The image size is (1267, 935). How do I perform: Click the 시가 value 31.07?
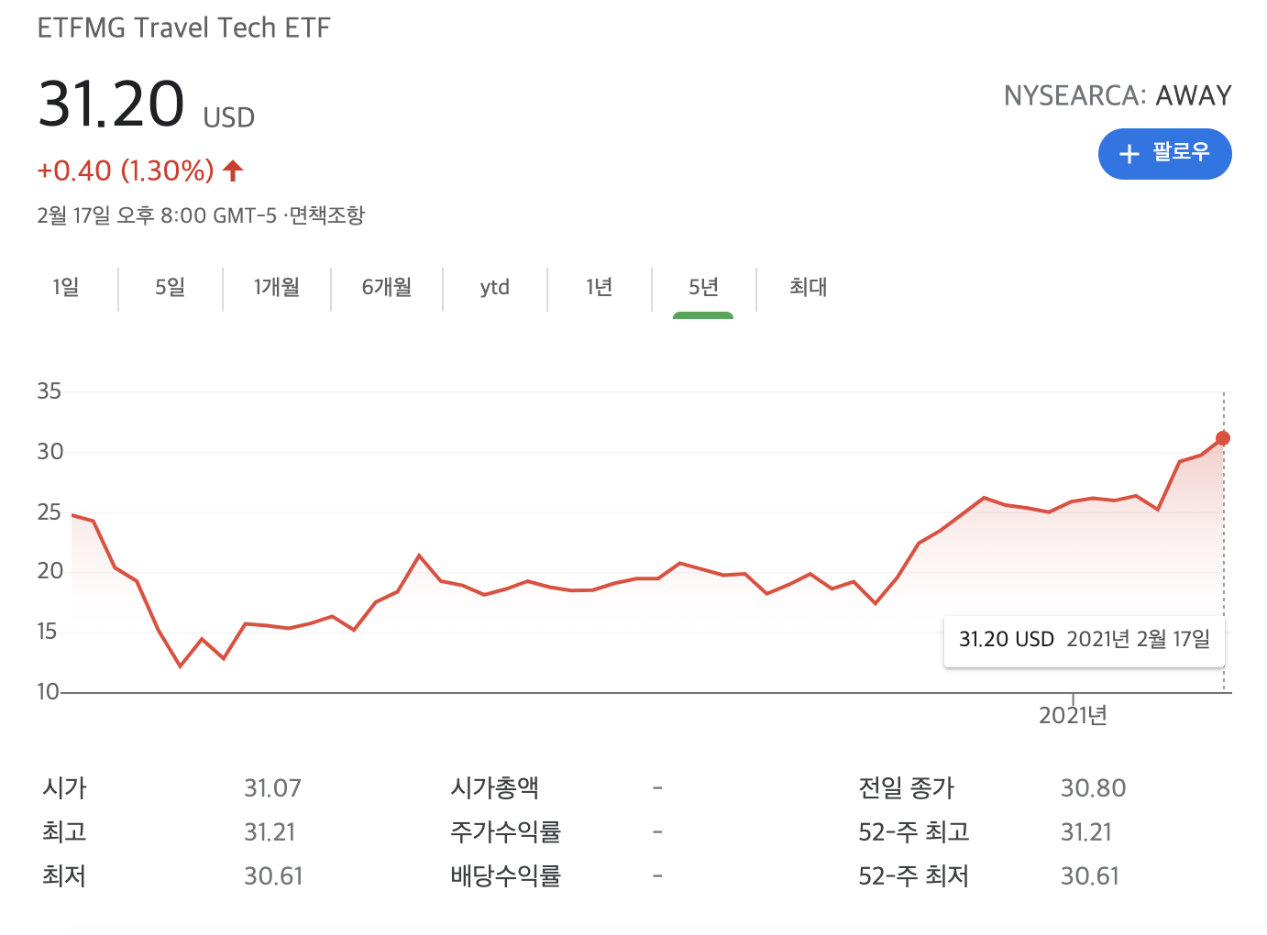click(x=272, y=788)
